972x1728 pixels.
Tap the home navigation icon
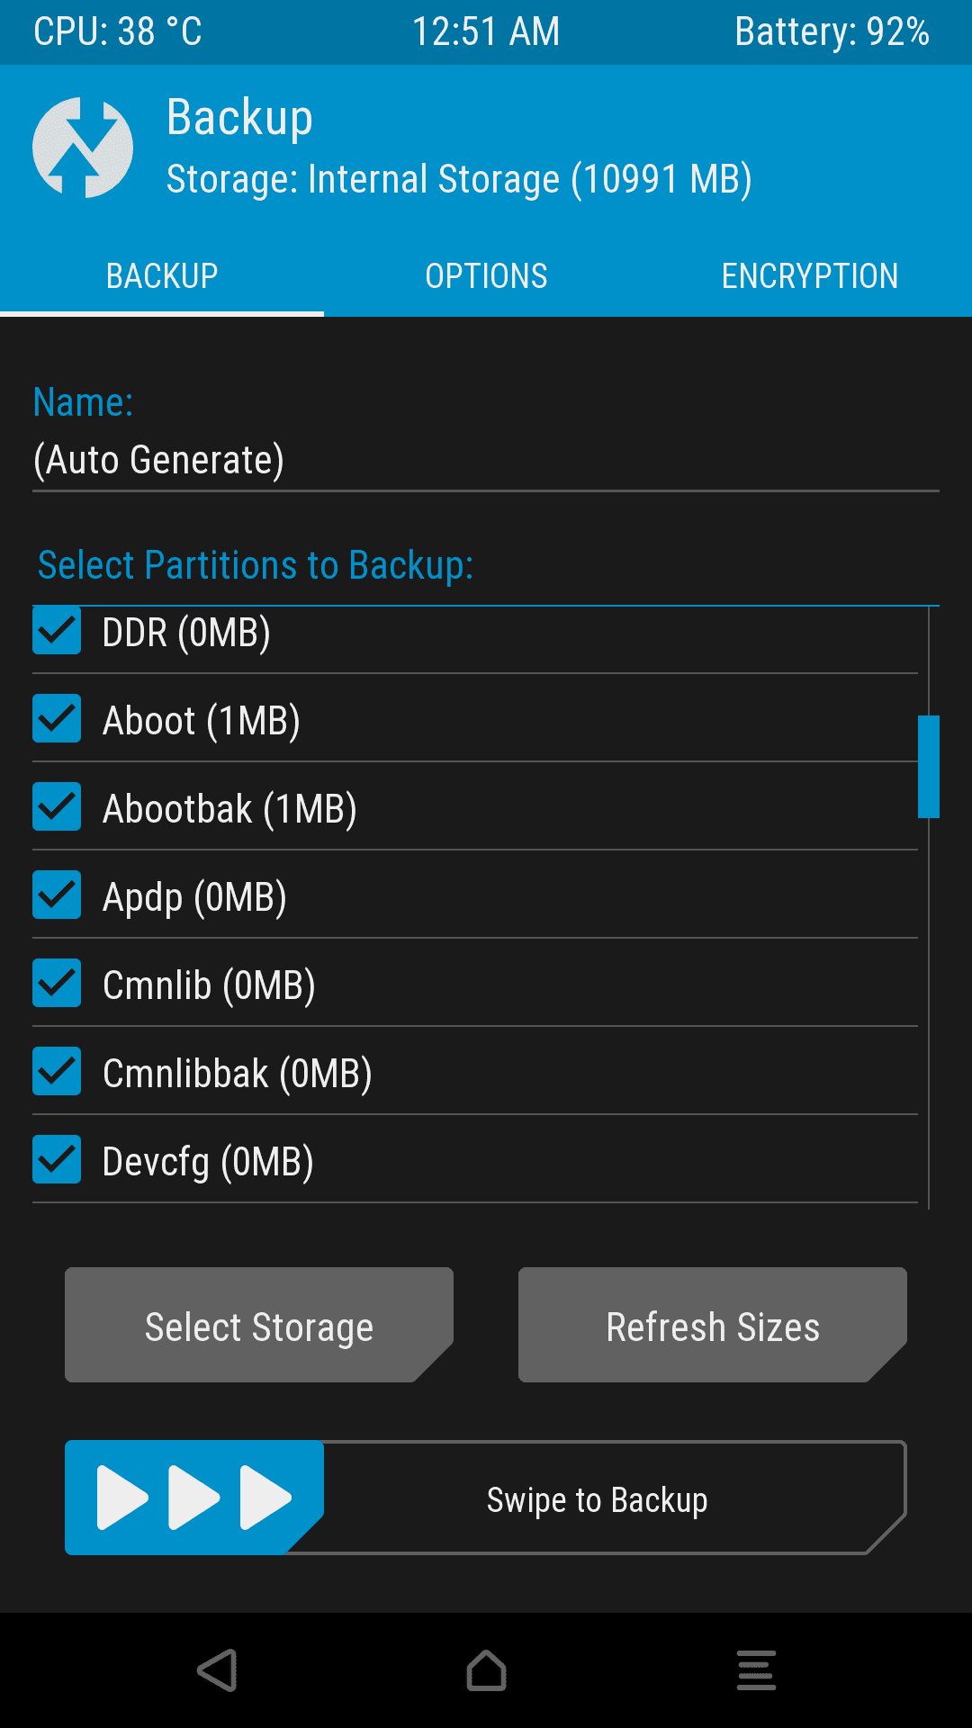coord(486,1670)
